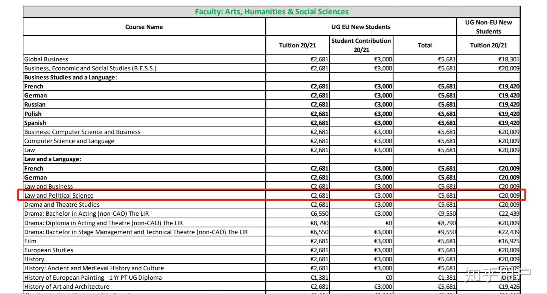Screen dimensions: 547x294
Task: Select €16,925 non-EU tuition for Film
Action: [x=509, y=241]
